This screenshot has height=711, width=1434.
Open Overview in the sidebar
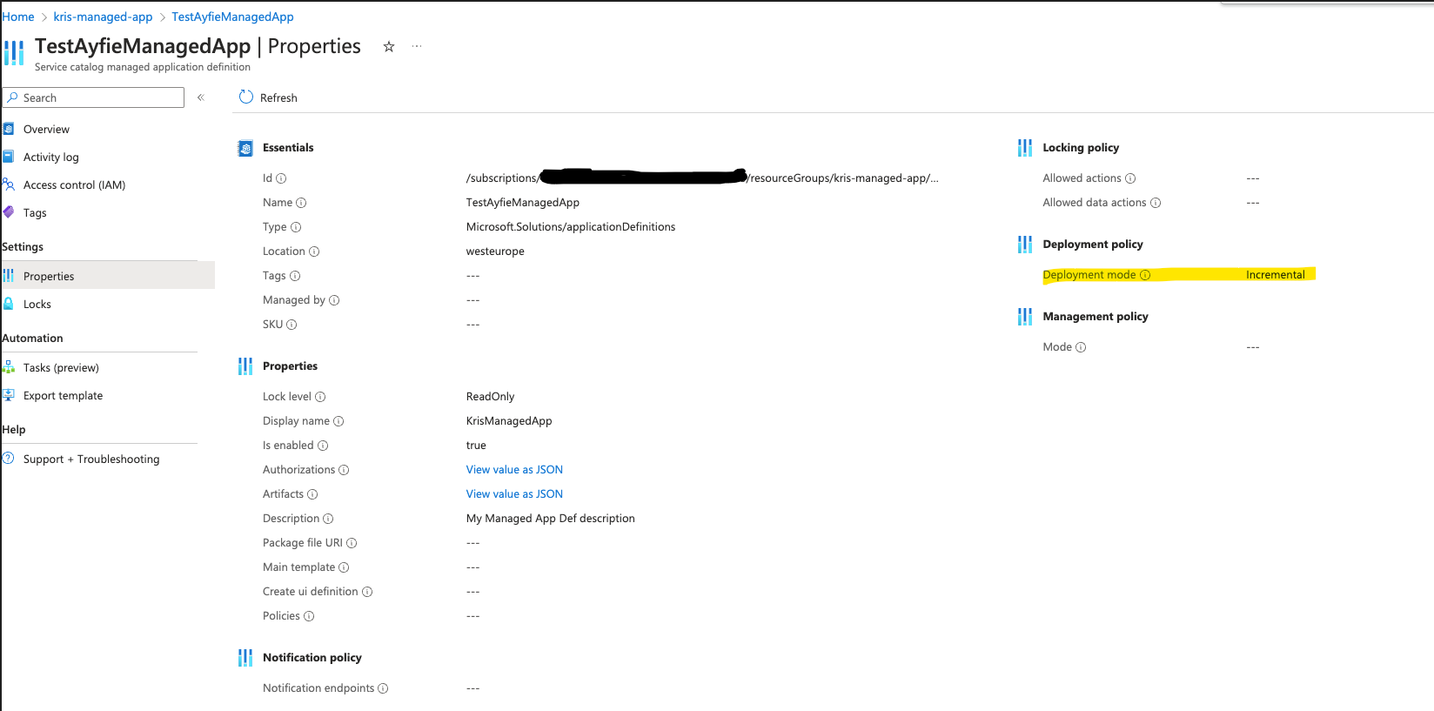point(46,129)
